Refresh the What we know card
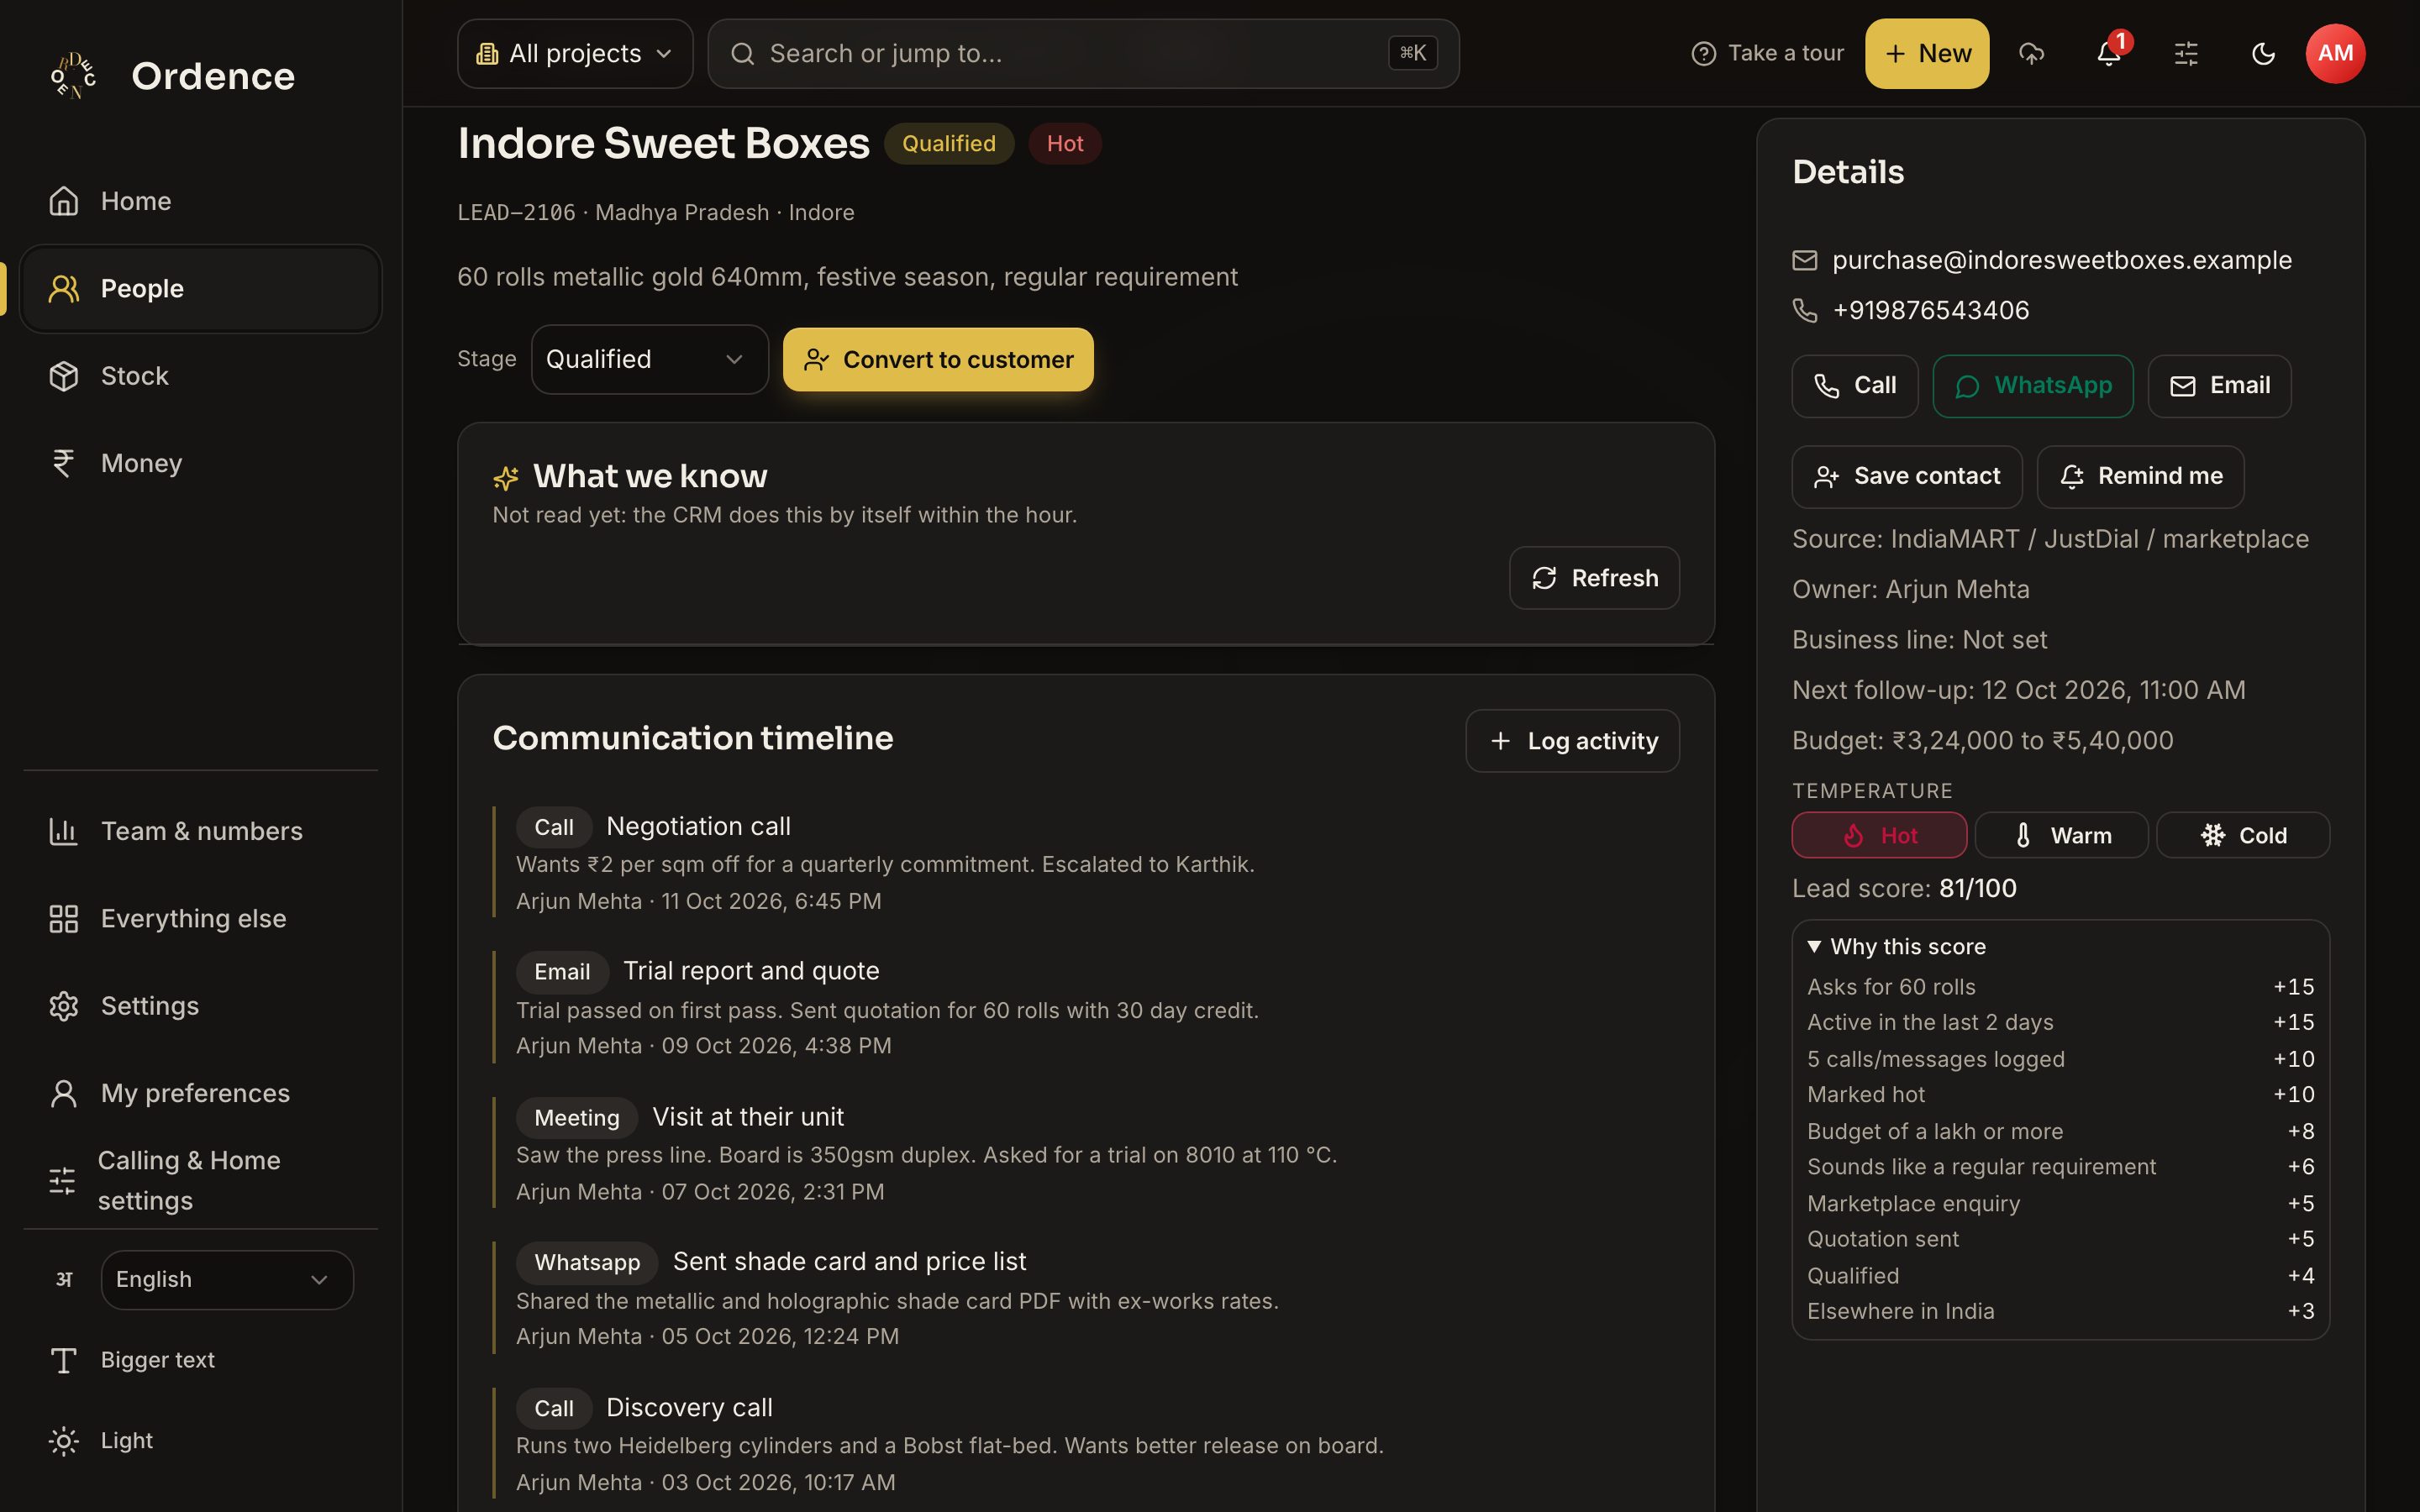This screenshot has height=1512, width=2420. (x=1594, y=578)
